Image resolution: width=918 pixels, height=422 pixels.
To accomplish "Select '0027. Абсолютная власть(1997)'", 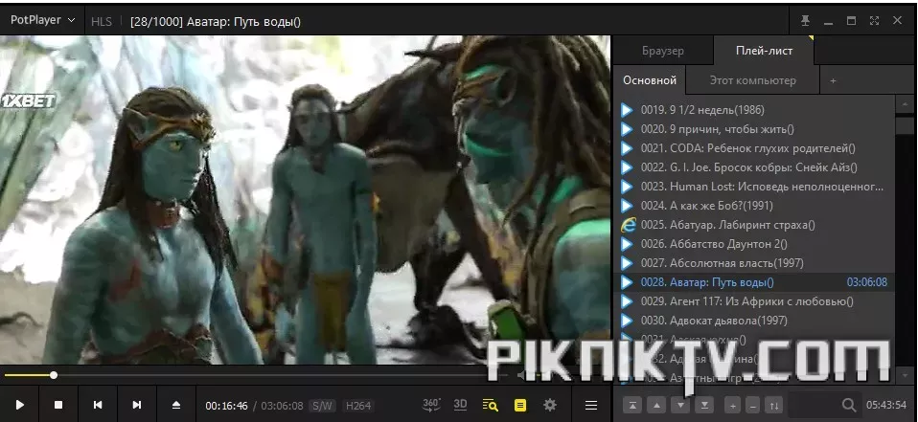I will (x=754, y=263).
